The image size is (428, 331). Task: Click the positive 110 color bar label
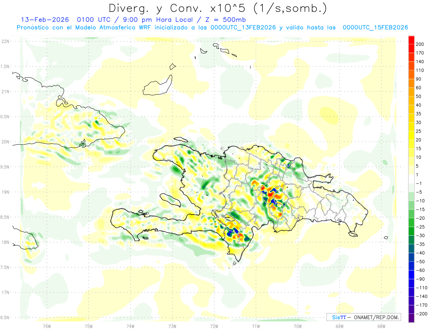coord(420,70)
